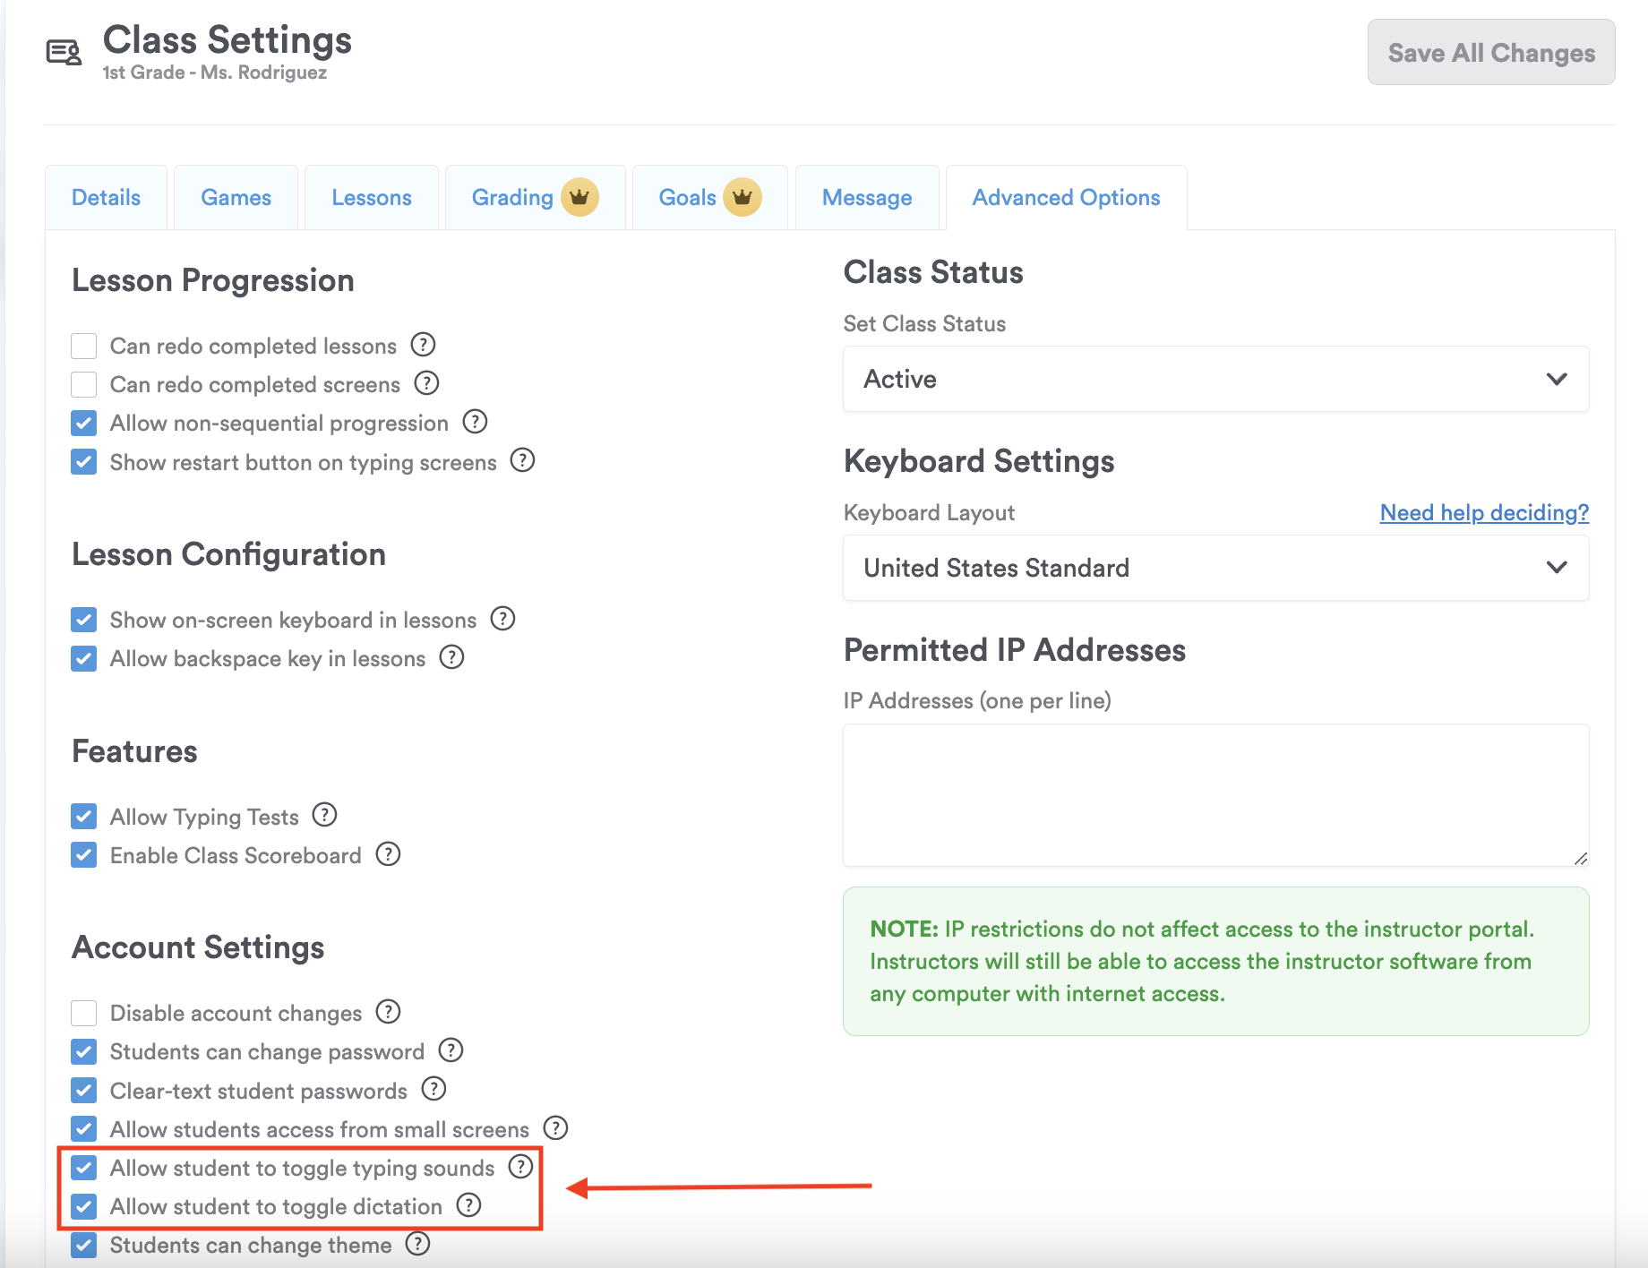Switch to the Lessons tab
The width and height of the screenshot is (1648, 1268).
[x=372, y=198]
